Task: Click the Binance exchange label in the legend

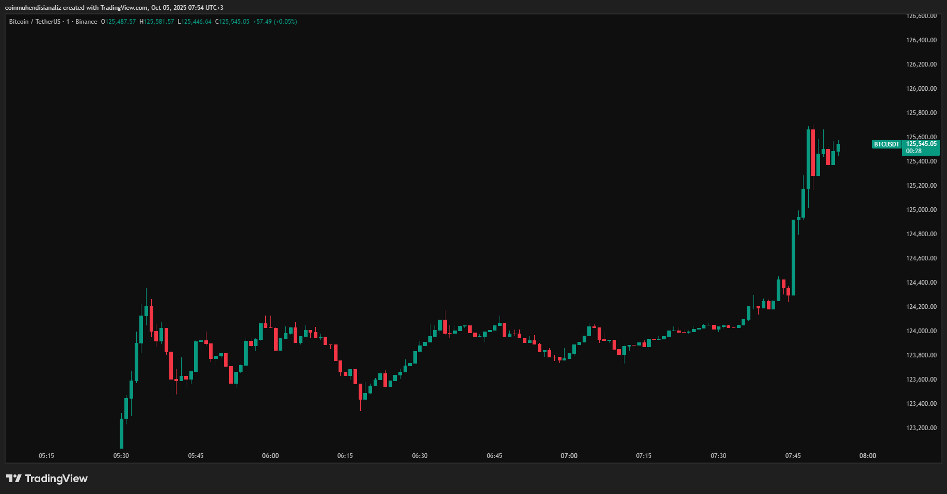Action: 85,22
